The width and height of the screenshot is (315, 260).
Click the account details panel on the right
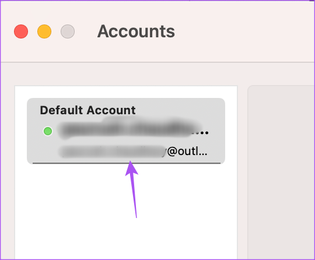[x=281, y=173]
